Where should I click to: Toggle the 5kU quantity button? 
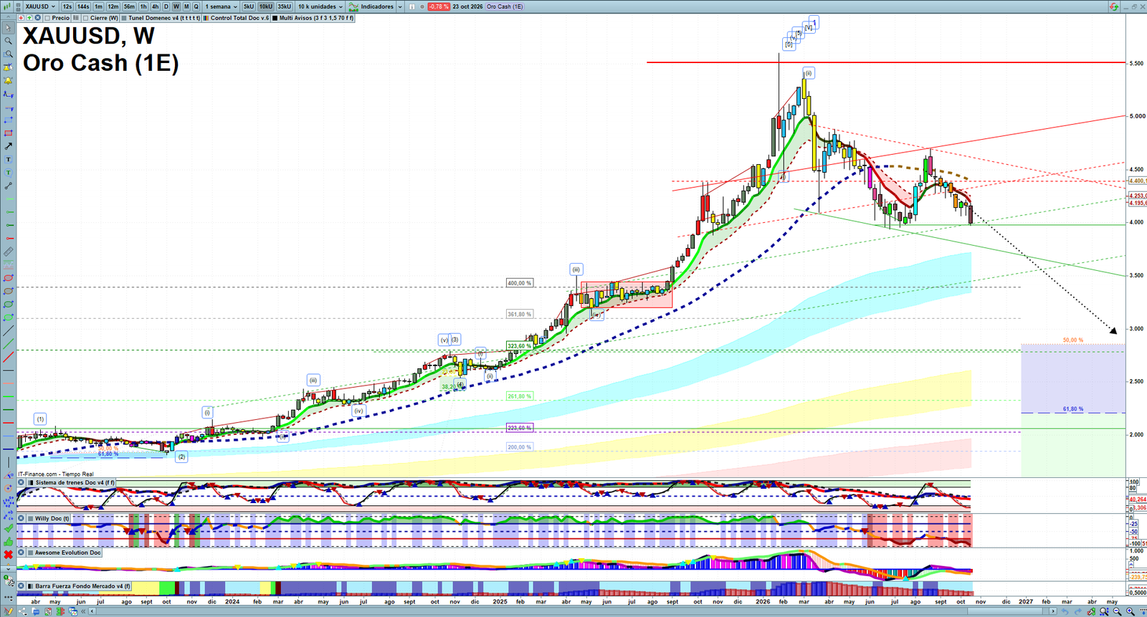coord(249,6)
